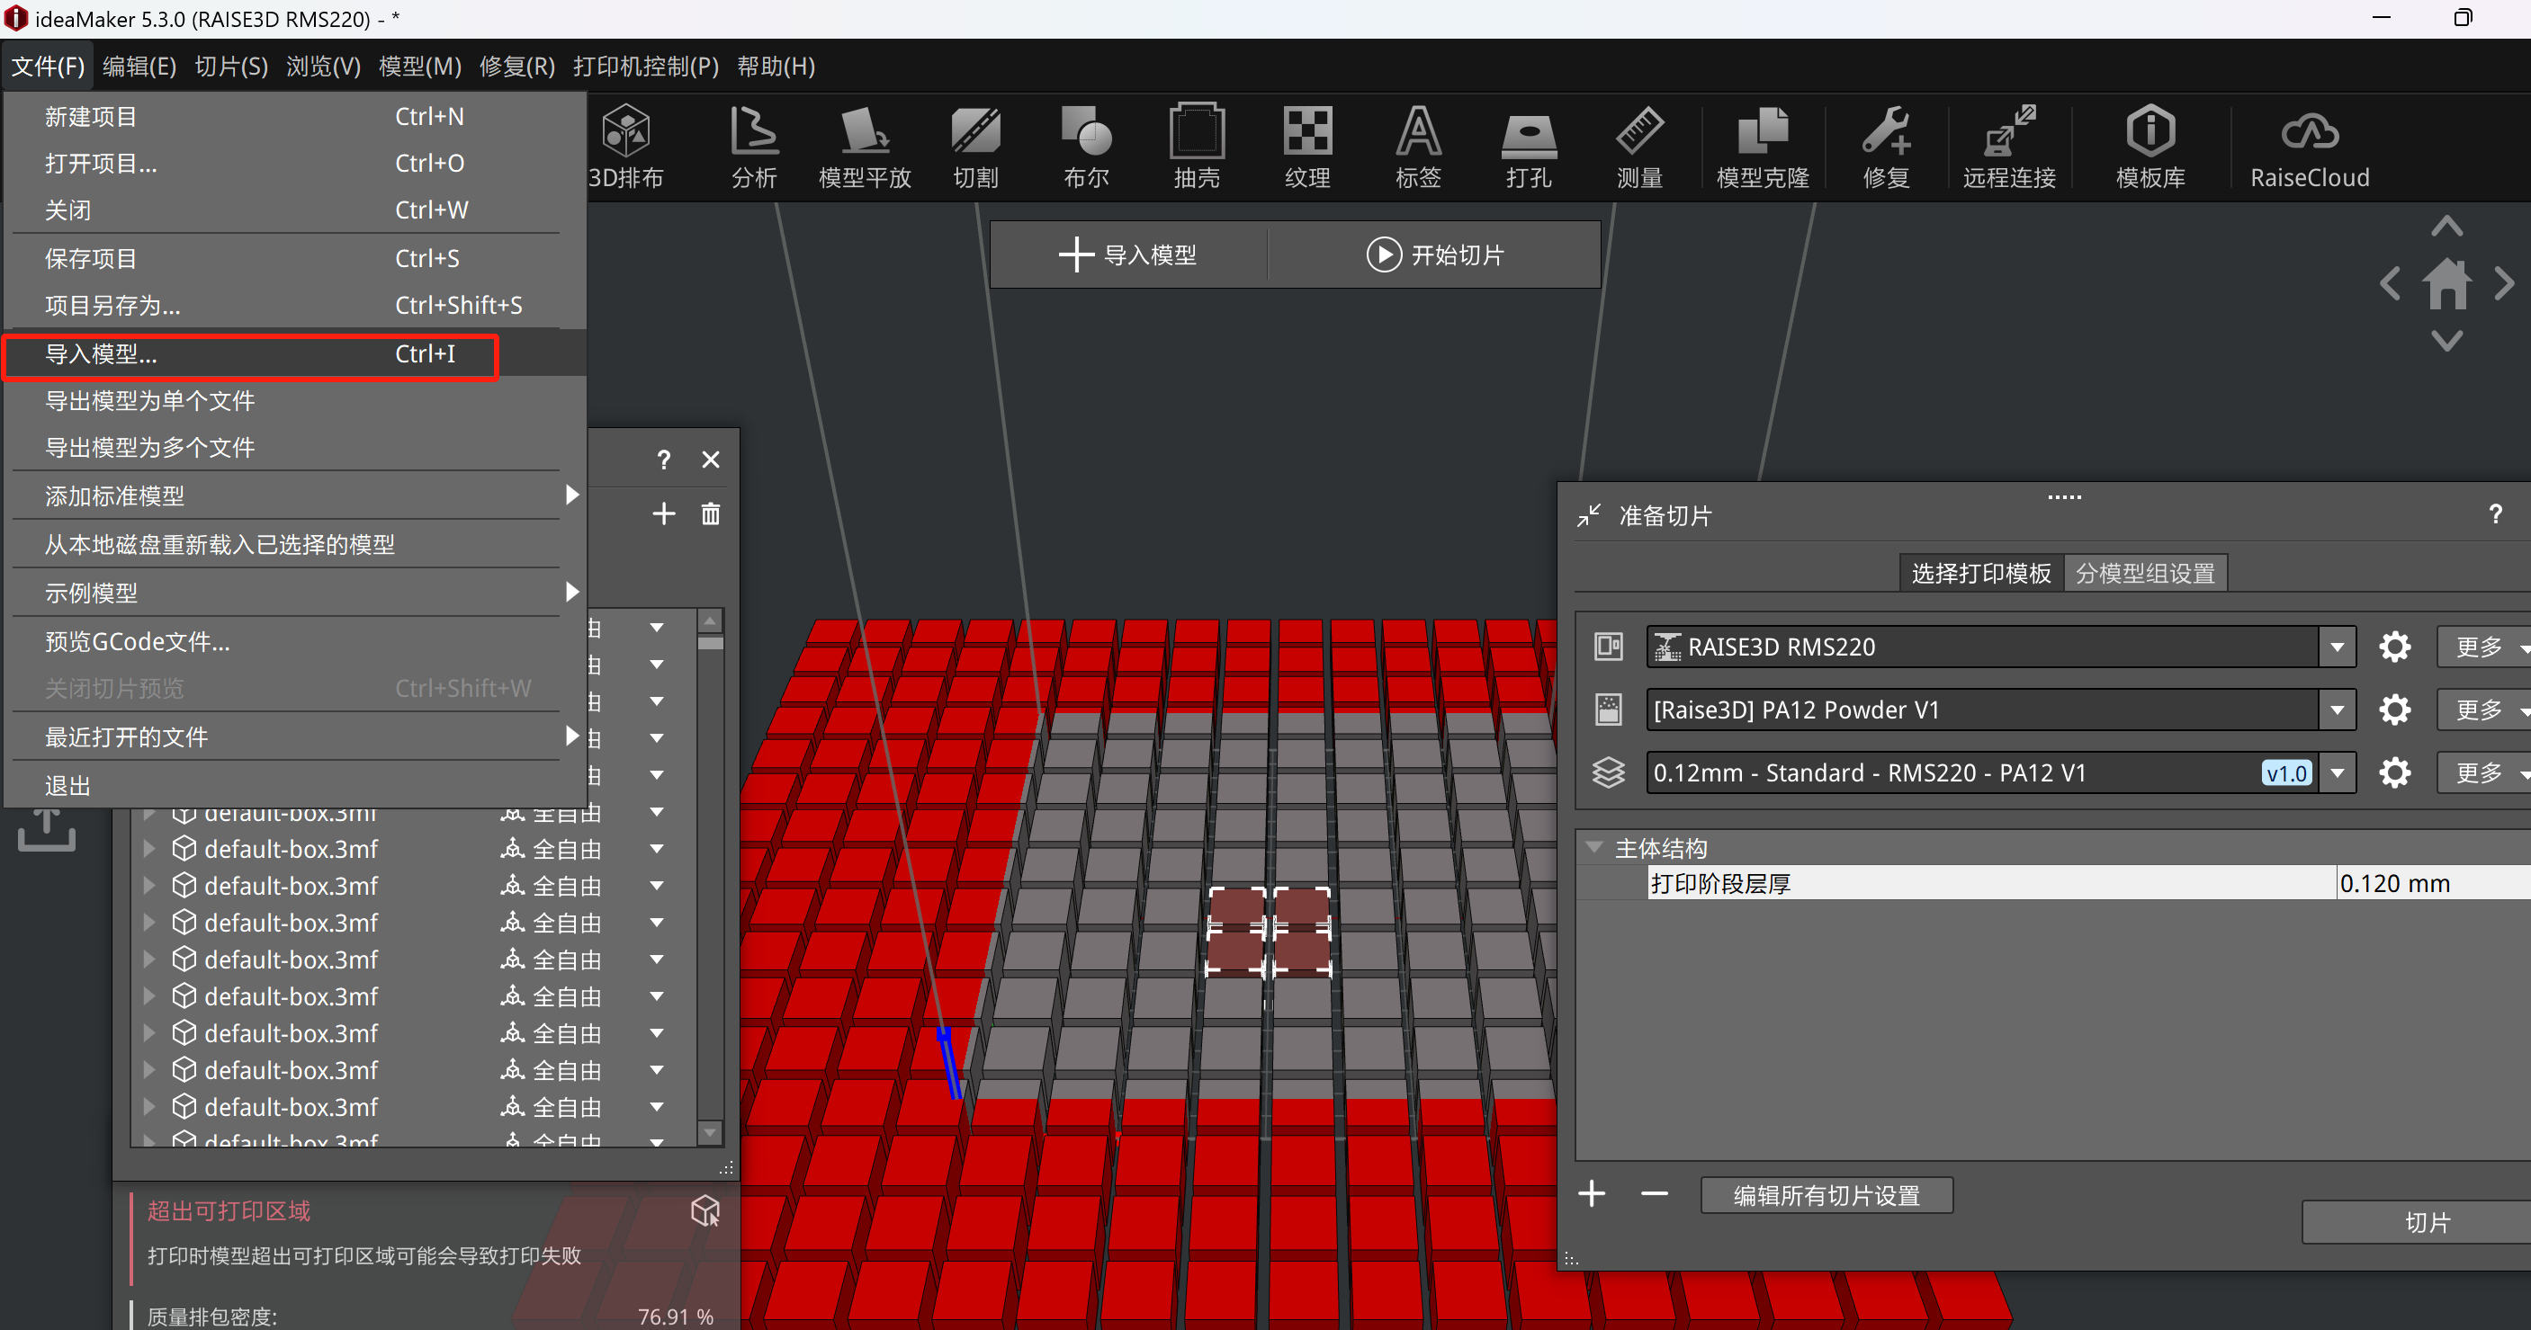Screen dimensions: 2531x1330
Task: Select the 标签 label tool
Action: (x=1418, y=147)
